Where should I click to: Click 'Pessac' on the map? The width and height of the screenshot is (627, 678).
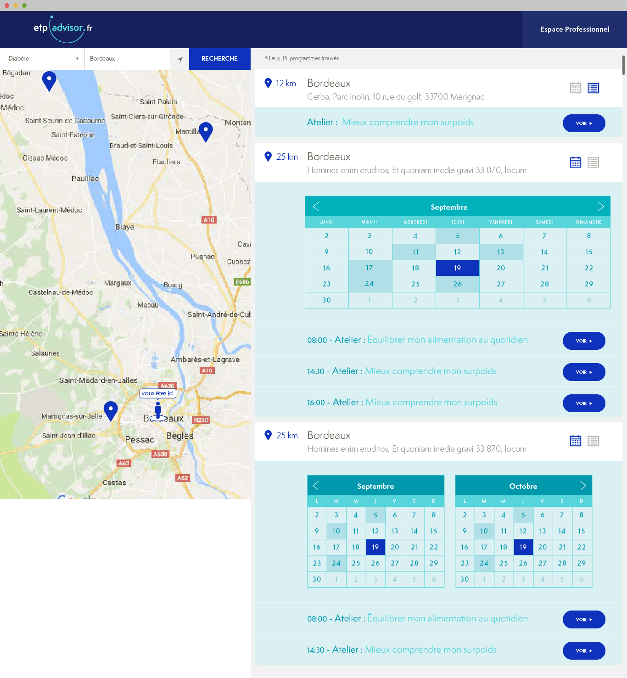tap(140, 440)
